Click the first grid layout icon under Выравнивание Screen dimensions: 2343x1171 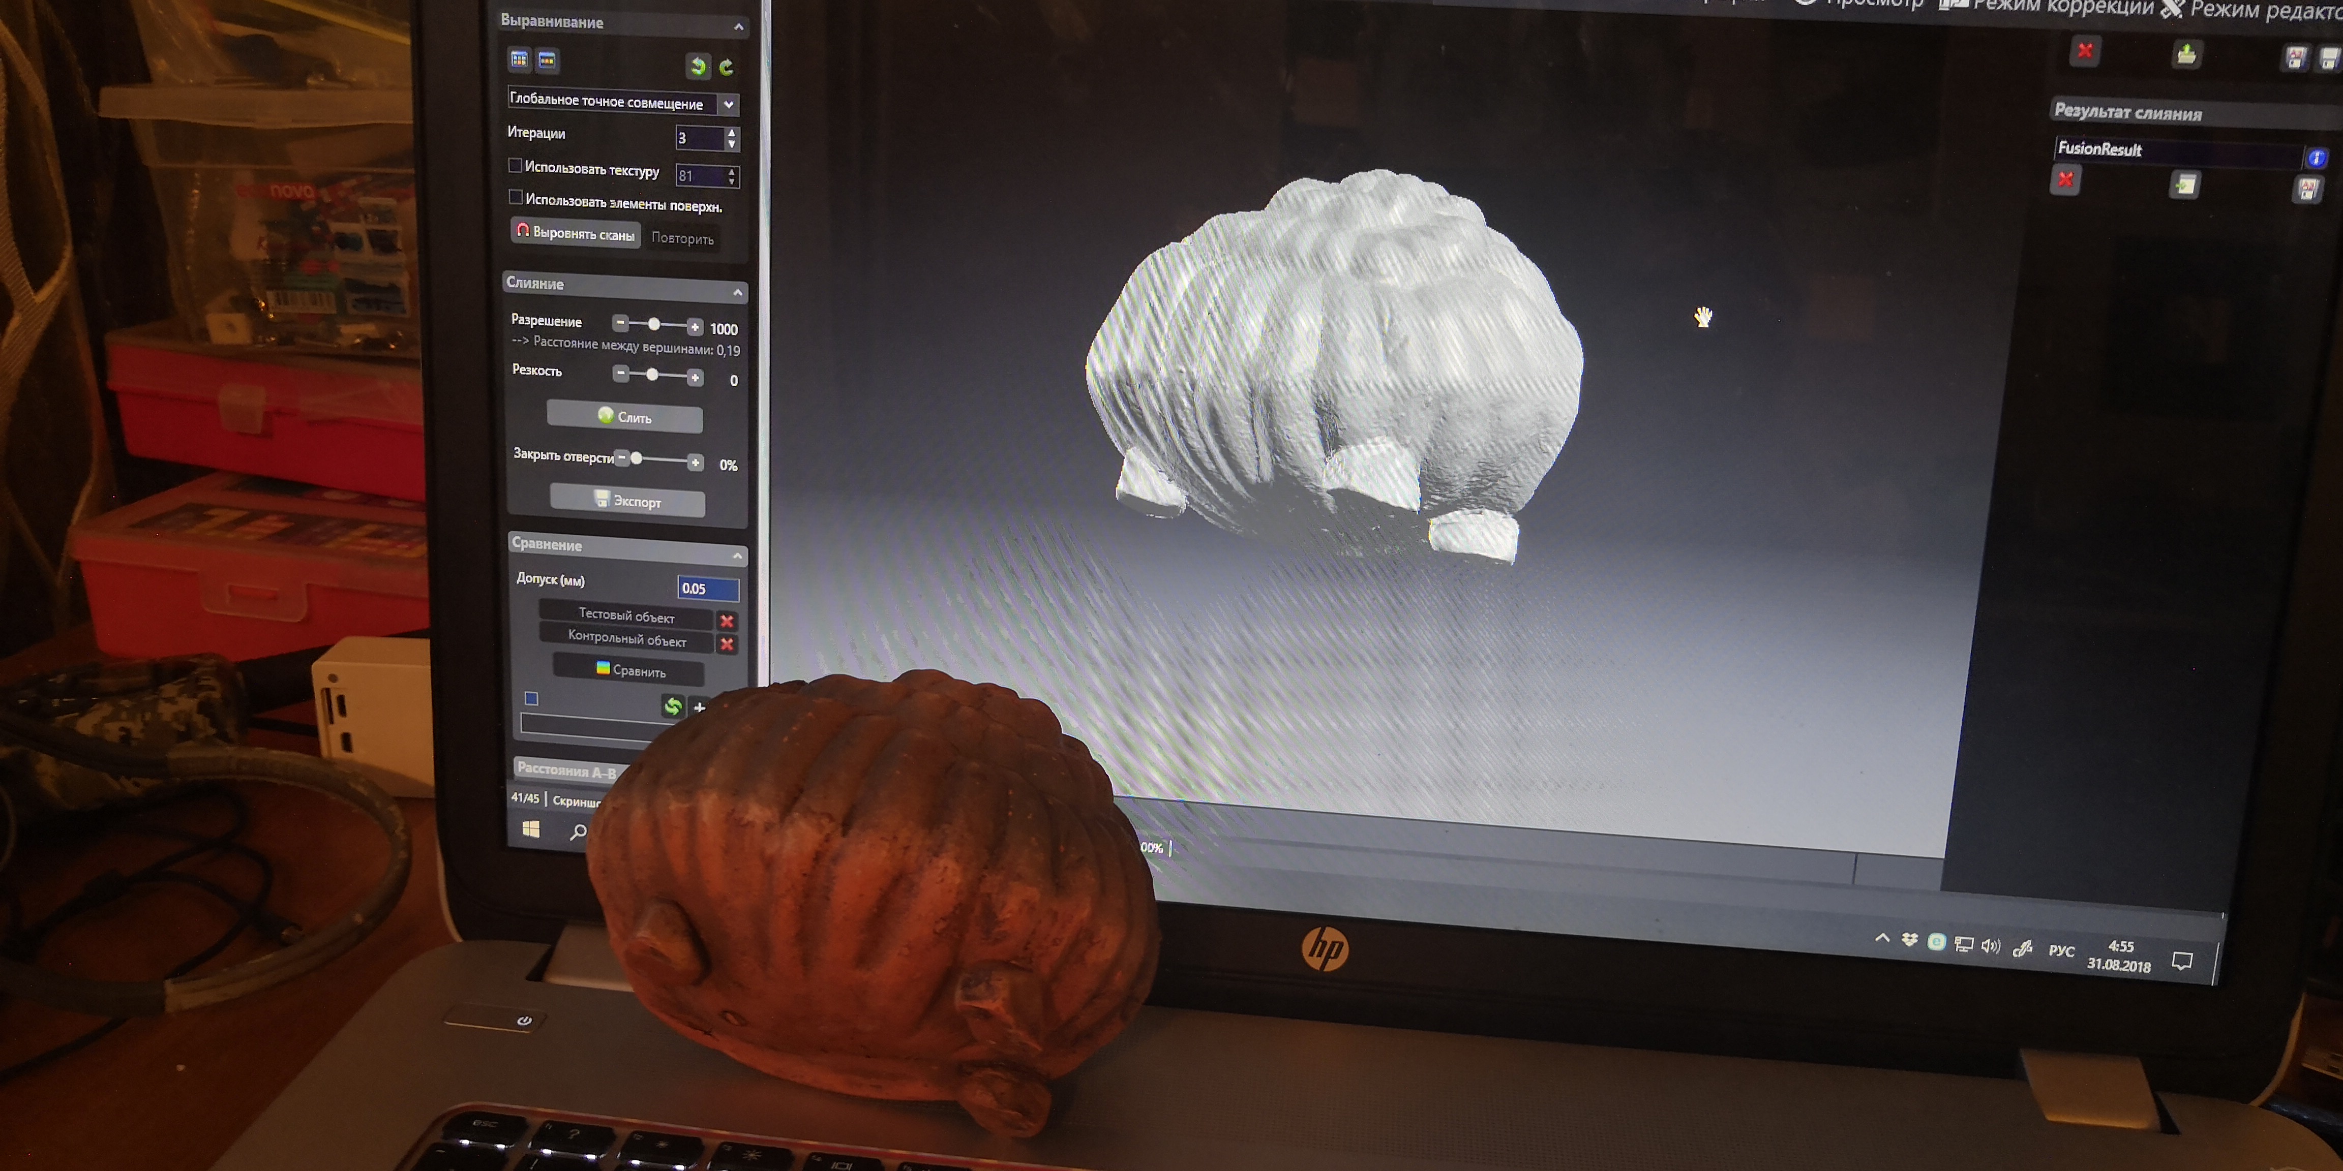click(519, 60)
